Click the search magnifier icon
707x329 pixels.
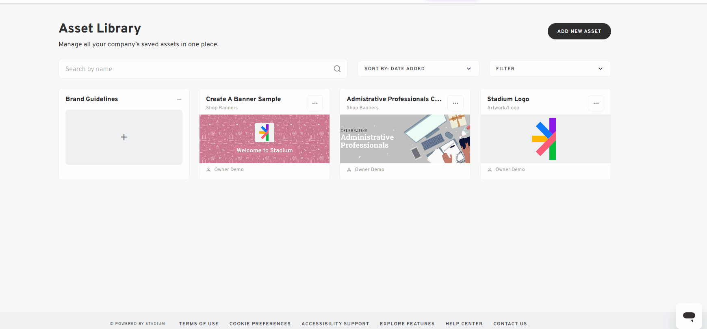337,69
